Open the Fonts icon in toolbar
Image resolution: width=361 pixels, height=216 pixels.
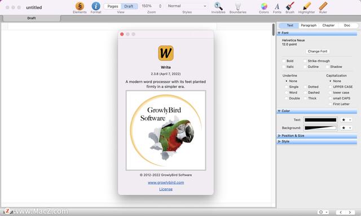coord(277,6)
